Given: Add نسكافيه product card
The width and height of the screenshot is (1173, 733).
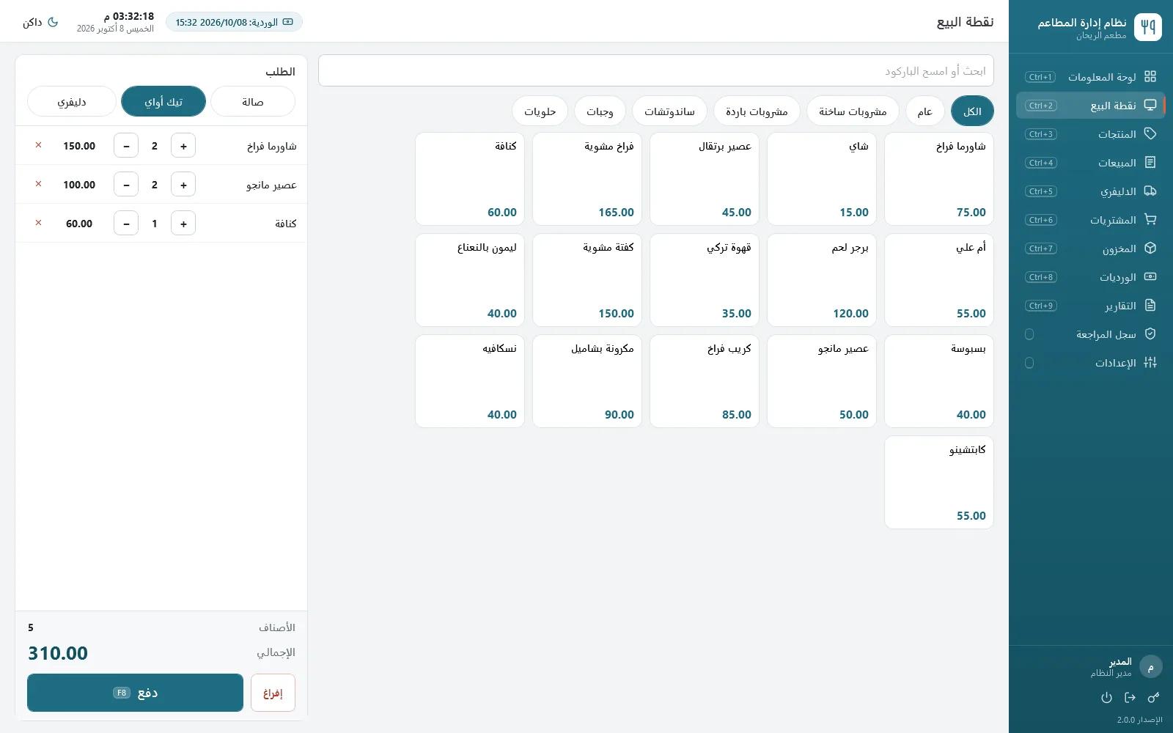Looking at the screenshot, I should click(x=470, y=381).
